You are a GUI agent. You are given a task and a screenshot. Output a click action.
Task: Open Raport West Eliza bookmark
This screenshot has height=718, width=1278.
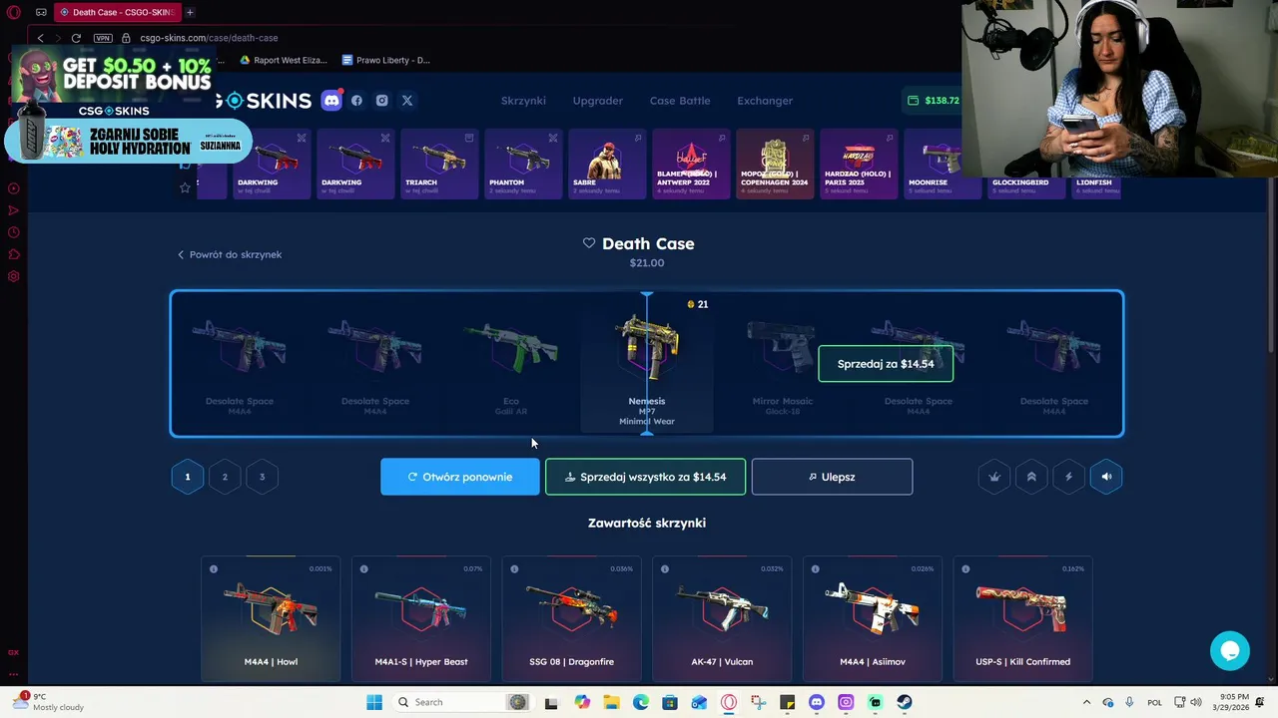tap(283, 60)
